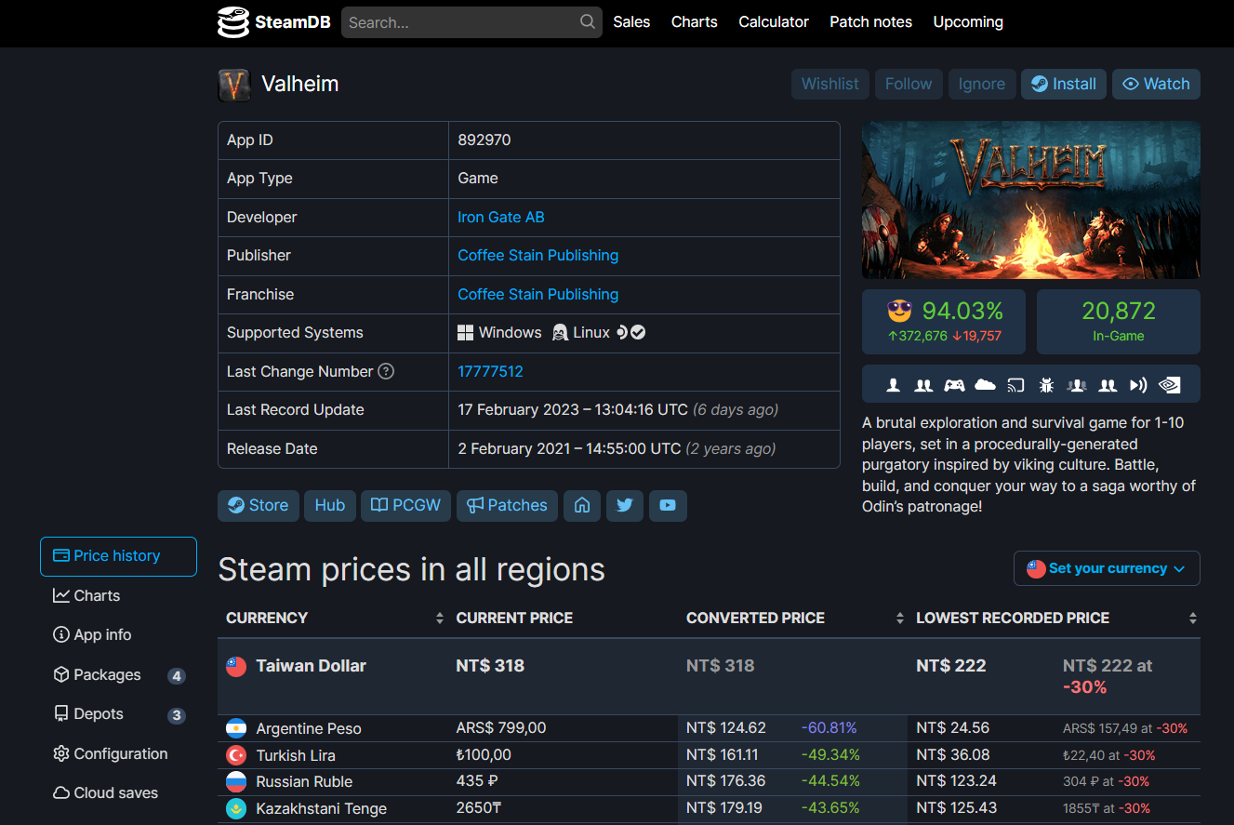Click the Kazakhstani Tenge flag icon
The image size is (1234, 825).
click(236, 808)
